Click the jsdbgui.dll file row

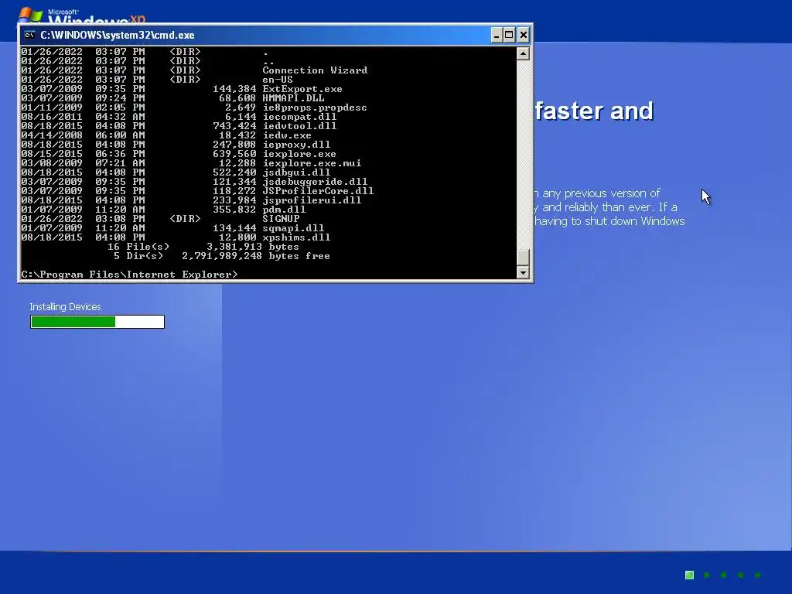pyautogui.click(x=176, y=172)
